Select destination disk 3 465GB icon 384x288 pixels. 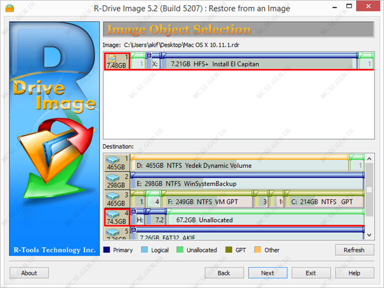coord(117,199)
